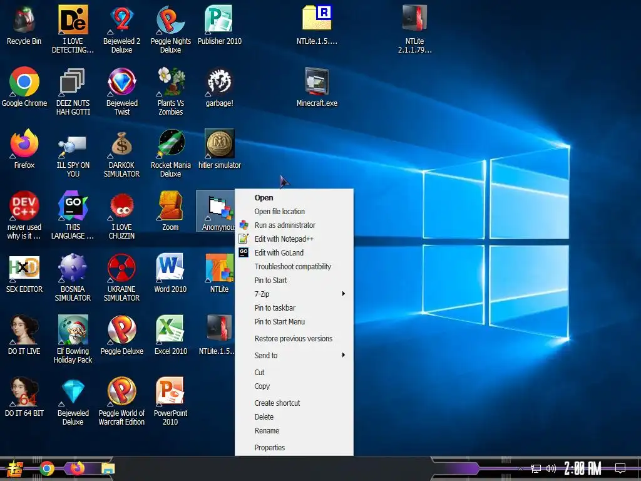Click Pin to Start Menu entry
641x481 pixels.
click(x=294, y=322)
